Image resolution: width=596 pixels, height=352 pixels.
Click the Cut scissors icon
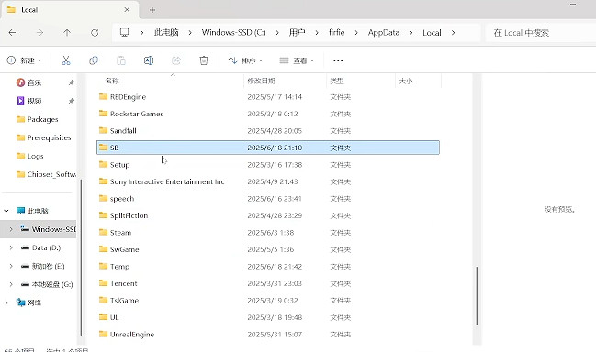click(x=66, y=60)
